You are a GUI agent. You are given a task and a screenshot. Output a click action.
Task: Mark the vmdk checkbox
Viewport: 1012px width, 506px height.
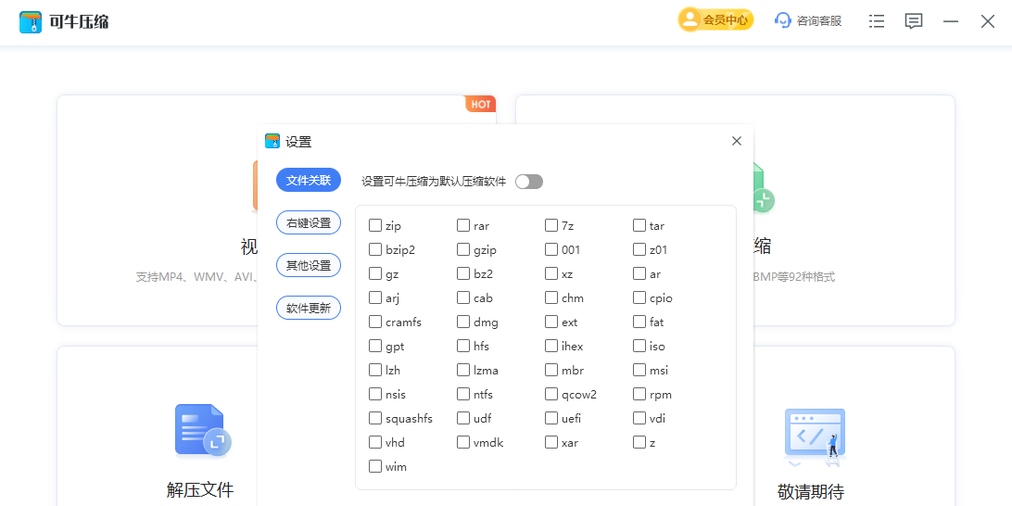pos(462,442)
